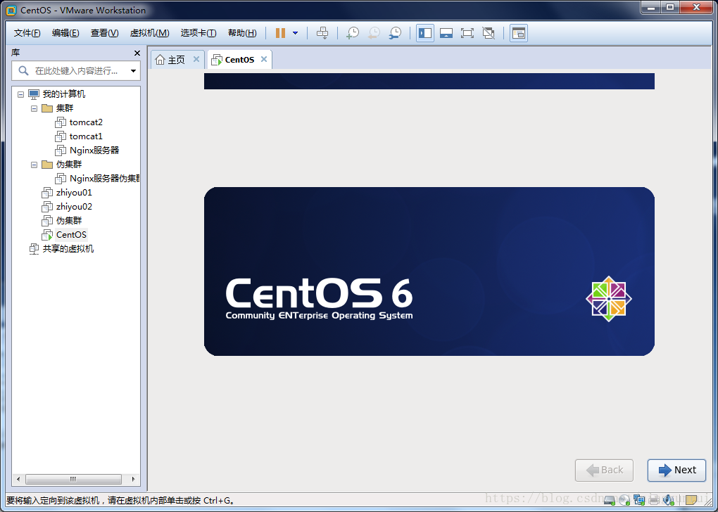Click the library search input field
Screen dimensions: 718x512
[76, 71]
